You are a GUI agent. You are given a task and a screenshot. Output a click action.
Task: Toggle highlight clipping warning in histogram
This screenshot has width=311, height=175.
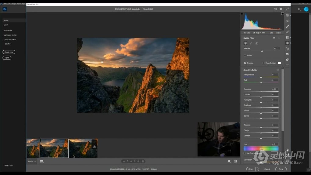pos(282,14)
